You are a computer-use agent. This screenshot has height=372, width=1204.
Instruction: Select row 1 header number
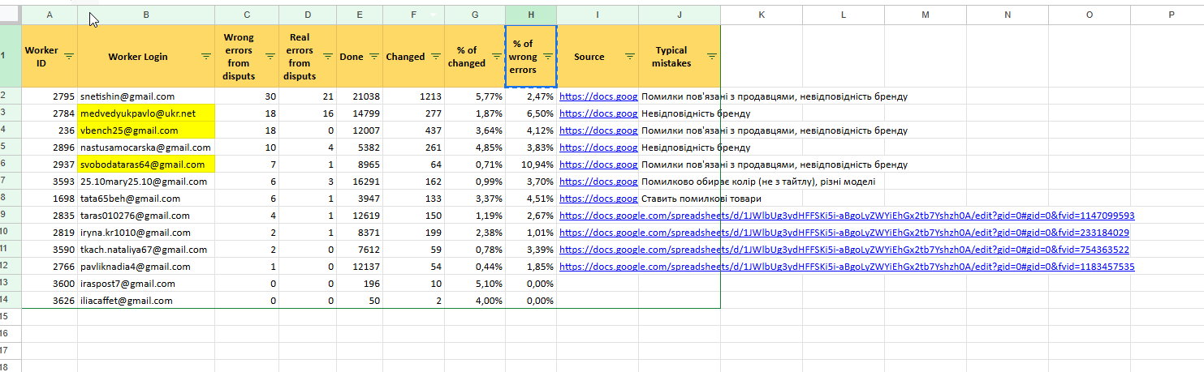[10, 56]
